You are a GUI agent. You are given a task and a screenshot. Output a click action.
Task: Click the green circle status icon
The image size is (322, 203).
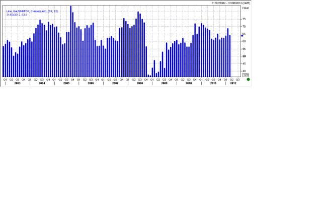click(248, 79)
